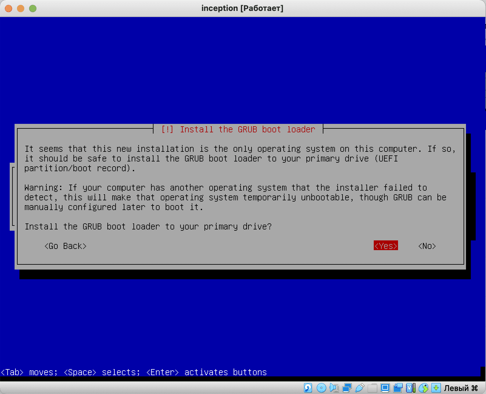Click the audio speaker status icon
This screenshot has width=486, height=394.
334,388
